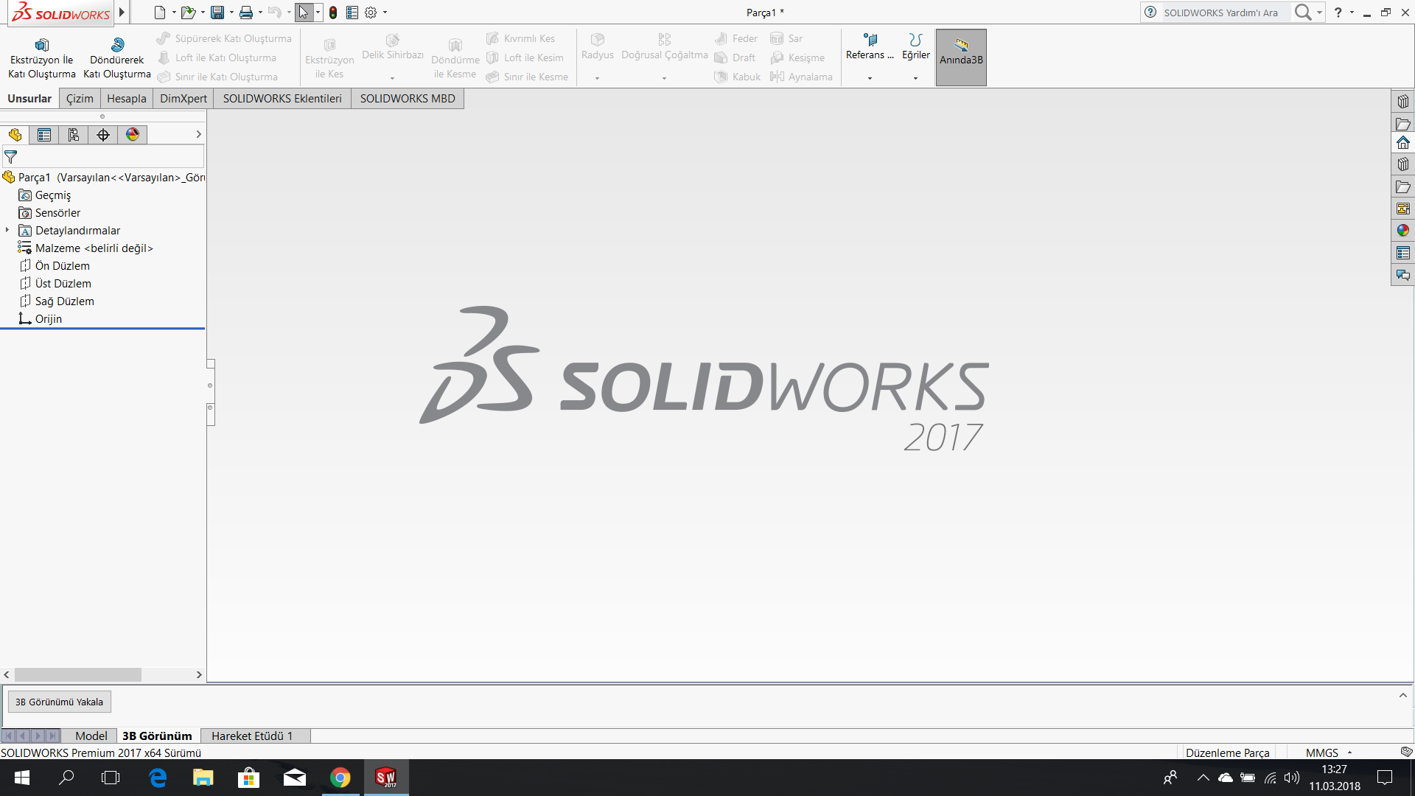
Task: Open view palette in task pane
Action: click(x=1403, y=209)
